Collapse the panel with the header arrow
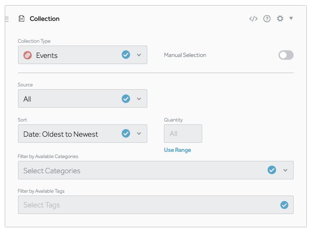The height and width of the screenshot is (233, 314). pyautogui.click(x=291, y=19)
